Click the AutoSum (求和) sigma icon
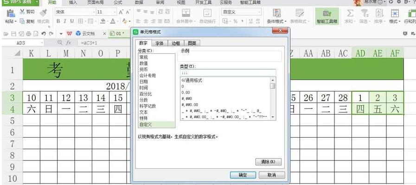The width and height of the screenshot is (416, 185). point(350,13)
